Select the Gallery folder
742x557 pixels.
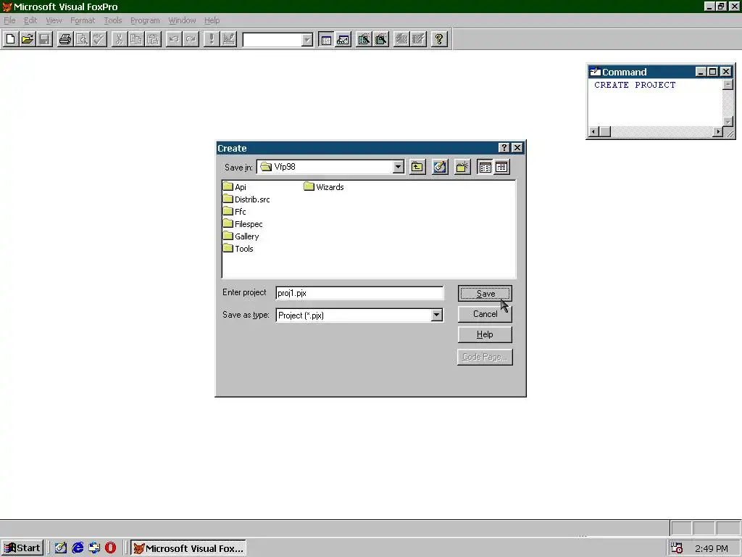241,236
